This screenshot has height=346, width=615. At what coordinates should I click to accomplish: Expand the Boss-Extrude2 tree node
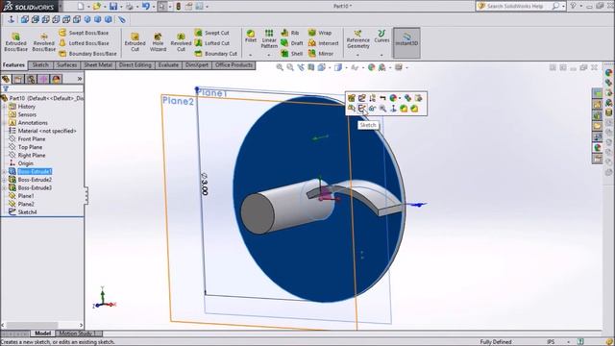tap(4, 180)
